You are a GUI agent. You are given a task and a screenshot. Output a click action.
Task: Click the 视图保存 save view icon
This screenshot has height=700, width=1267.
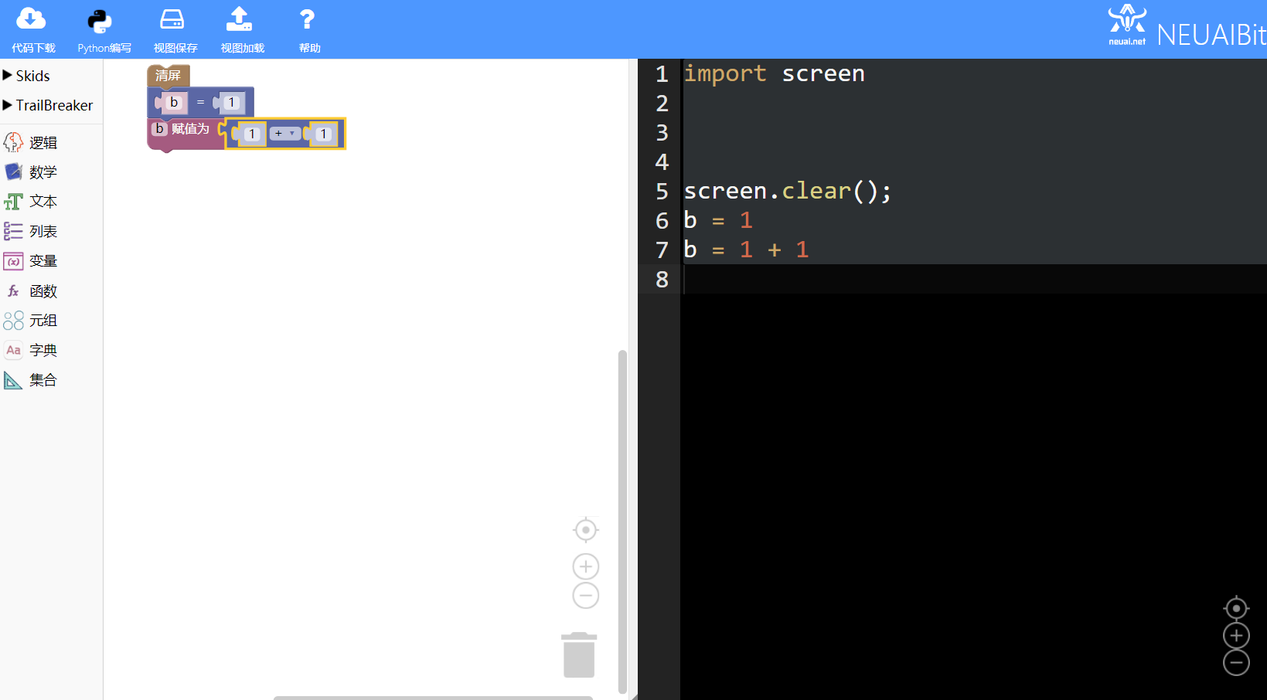click(172, 19)
